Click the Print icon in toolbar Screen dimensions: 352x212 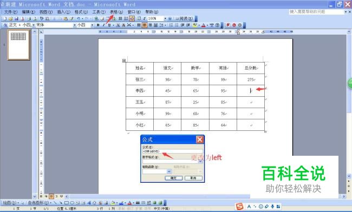pos(29,18)
